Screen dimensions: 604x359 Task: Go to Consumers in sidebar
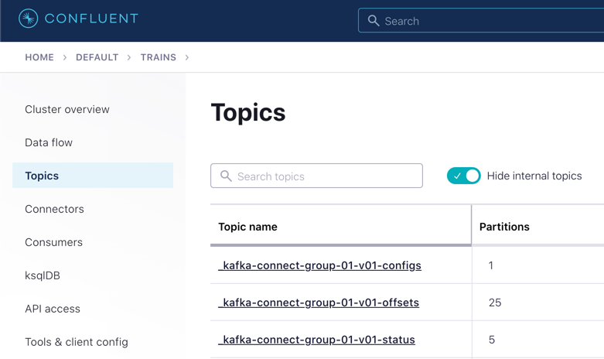53,242
